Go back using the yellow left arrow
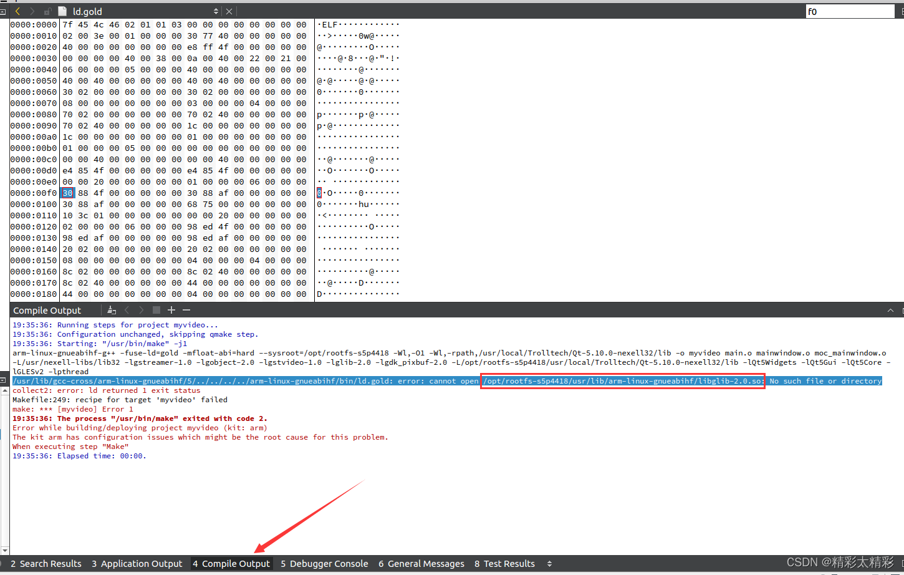 (x=17, y=11)
